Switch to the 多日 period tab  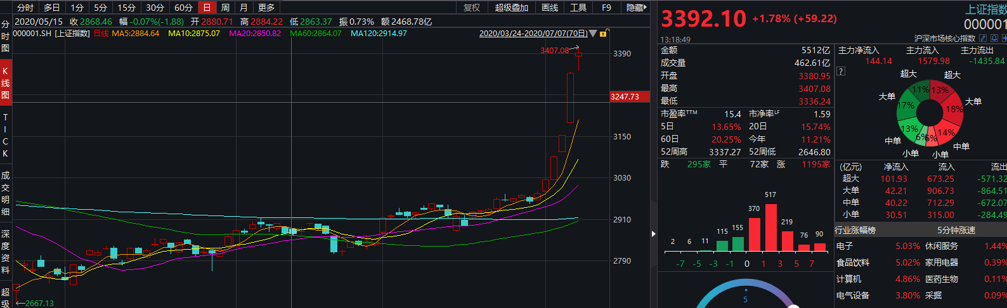pyautogui.click(x=51, y=8)
